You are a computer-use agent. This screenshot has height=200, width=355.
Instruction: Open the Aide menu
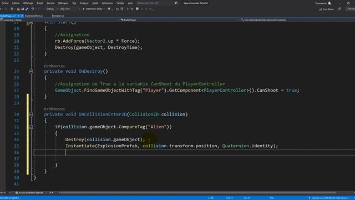(x=130, y=3)
